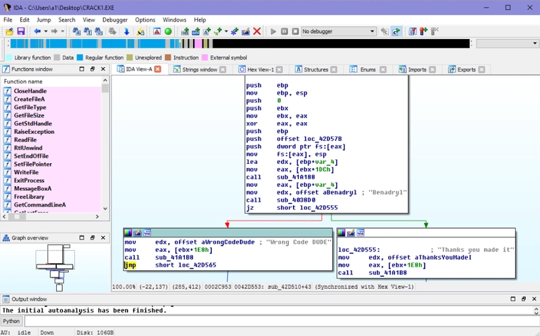
Task: Expand the jump back history dropdown arrow
Action: pyautogui.click(x=45, y=32)
